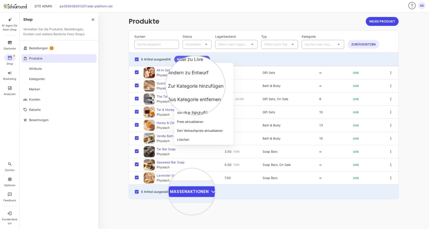Screen dimensions: 429x229
Task: Open Bestellungen in Shop menu
Action: click(38, 48)
